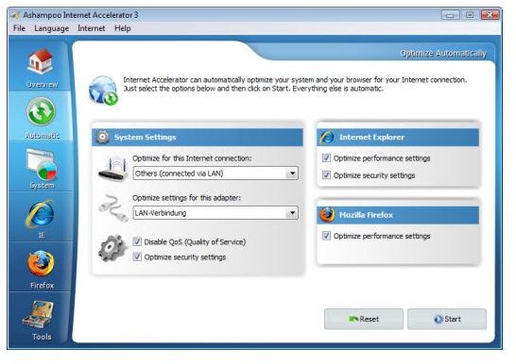Screen dimensions: 516x364
Task: Click the Start button
Action: pyautogui.click(x=447, y=319)
